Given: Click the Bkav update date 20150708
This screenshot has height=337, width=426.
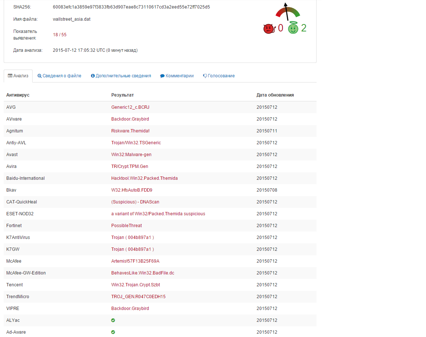Looking at the screenshot, I should pos(267,190).
